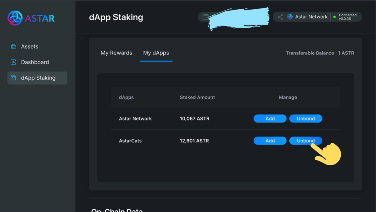Click the Connected v0.0.35 status text
Image resolution: width=376 pixels, height=212 pixels.
click(347, 17)
